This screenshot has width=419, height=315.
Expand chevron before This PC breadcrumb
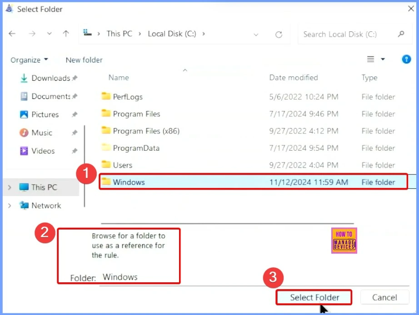(99, 34)
